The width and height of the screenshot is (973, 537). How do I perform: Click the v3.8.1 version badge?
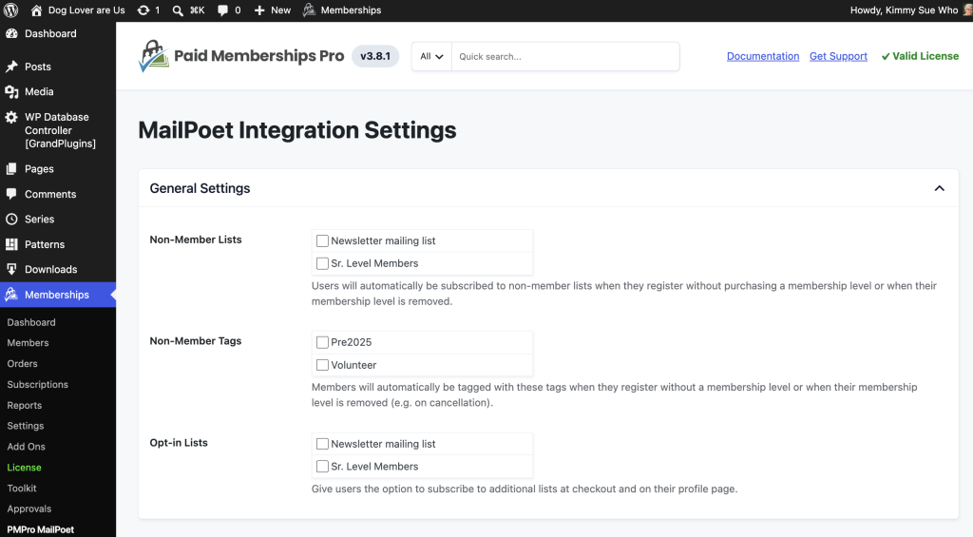pos(375,56)
